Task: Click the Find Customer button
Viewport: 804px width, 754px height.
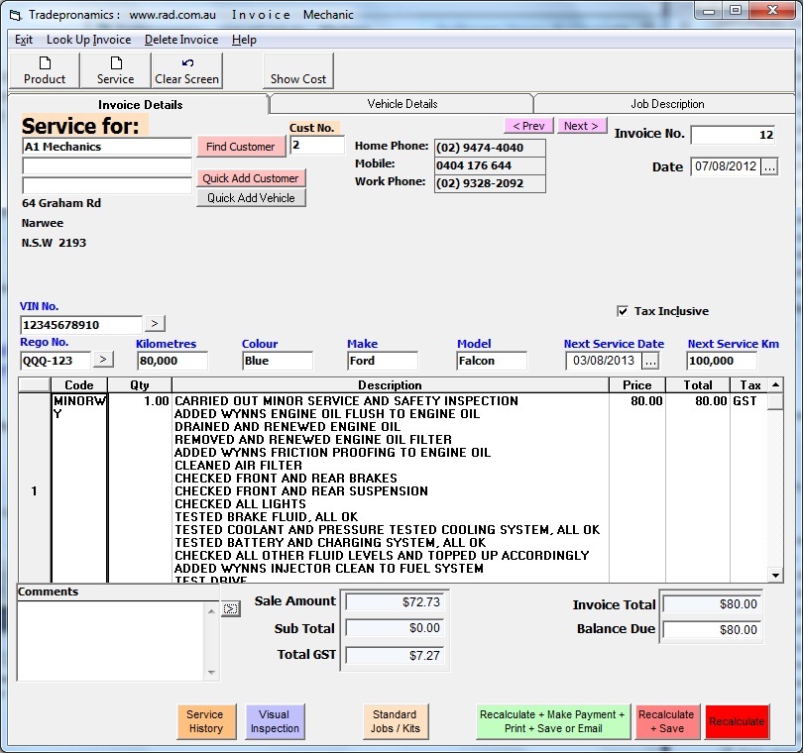Action: (x=240, y=146)
